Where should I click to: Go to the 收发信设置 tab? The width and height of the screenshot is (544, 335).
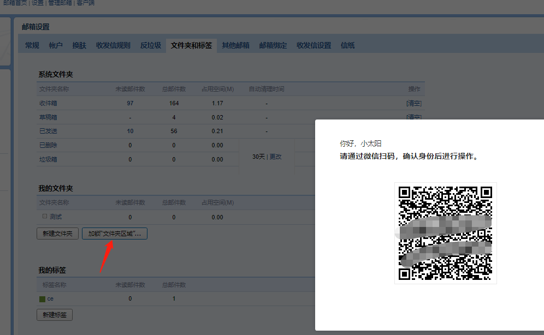coord(314,45)
